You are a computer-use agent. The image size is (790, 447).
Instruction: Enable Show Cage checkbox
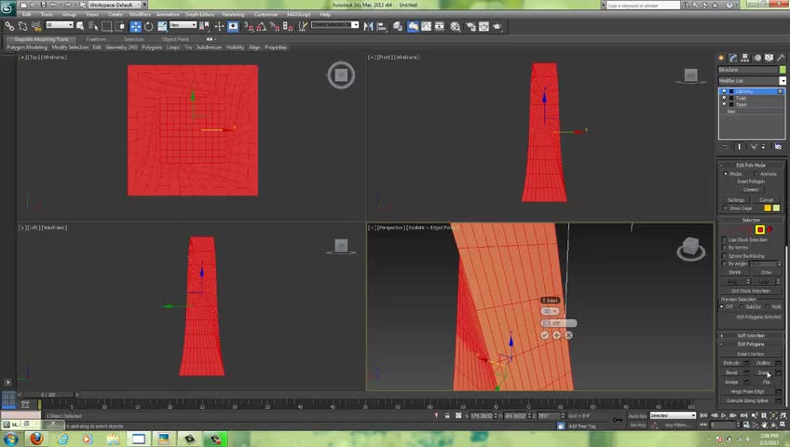click(725, 208)
